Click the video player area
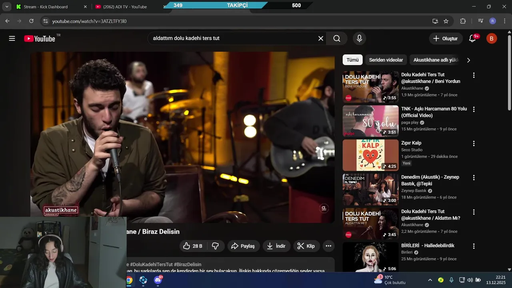The height and width of the screenshot is (288, 512). 182,137
